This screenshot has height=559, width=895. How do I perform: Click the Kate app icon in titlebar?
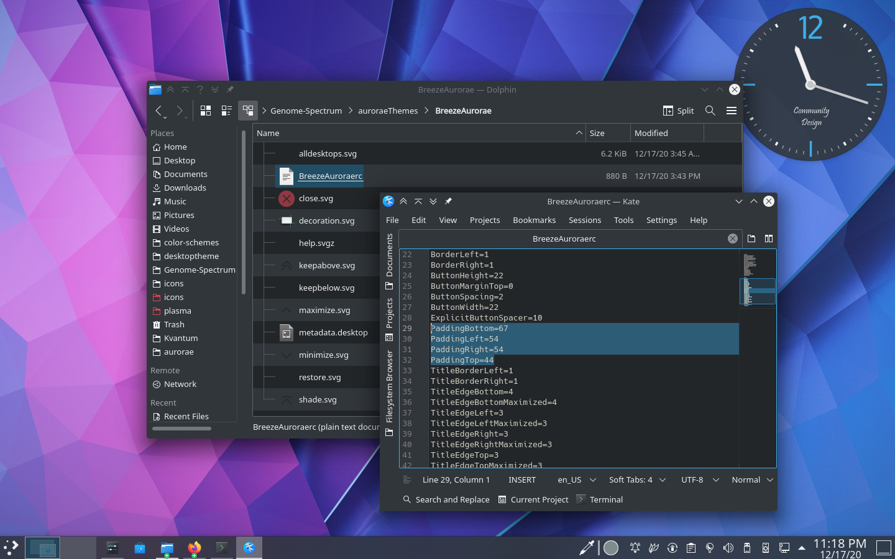coord(388,201)
